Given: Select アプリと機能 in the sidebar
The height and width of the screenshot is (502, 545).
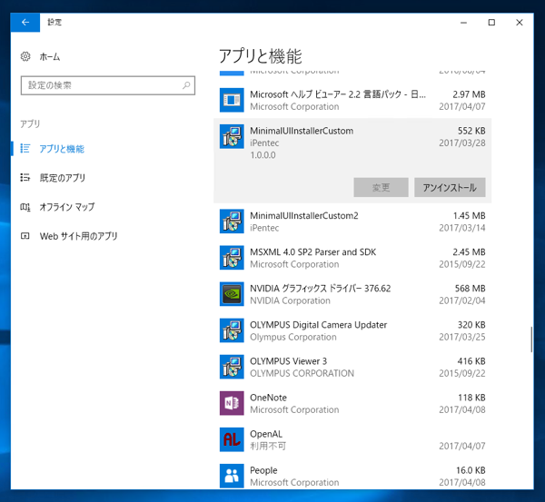Looking at the screenshot, I should pyautogui.click(x=62, y=149).
